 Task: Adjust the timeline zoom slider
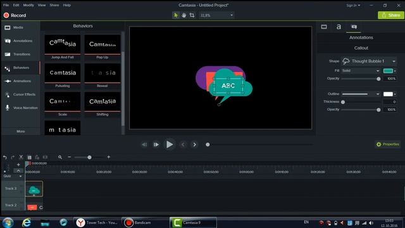click(x=89, y=157)
